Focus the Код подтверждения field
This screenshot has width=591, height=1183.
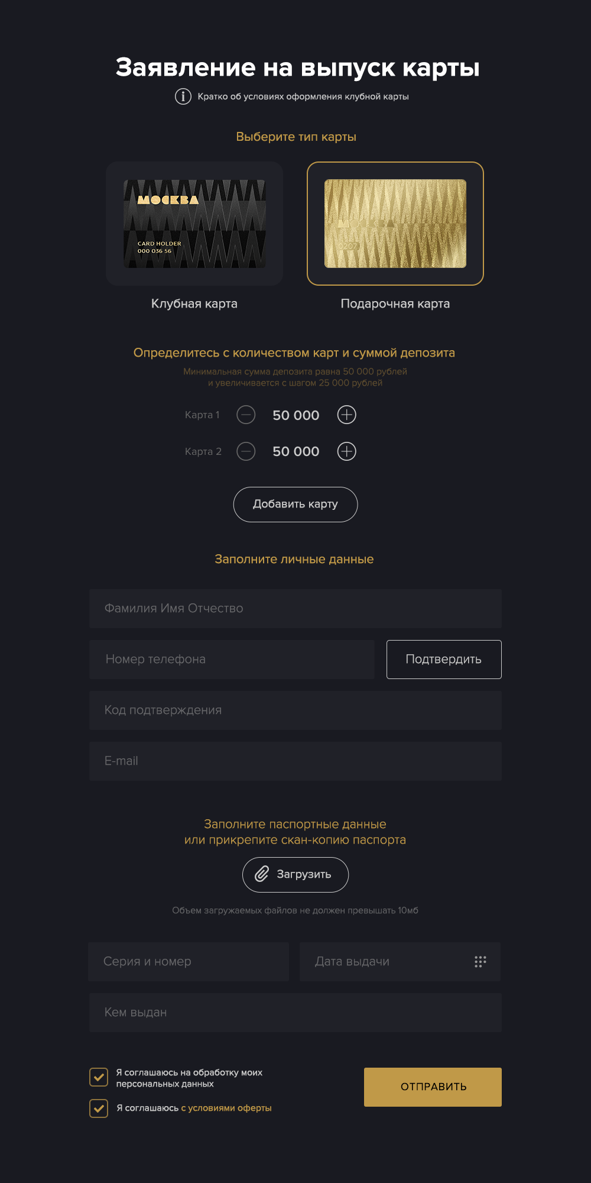click(295, 710)
